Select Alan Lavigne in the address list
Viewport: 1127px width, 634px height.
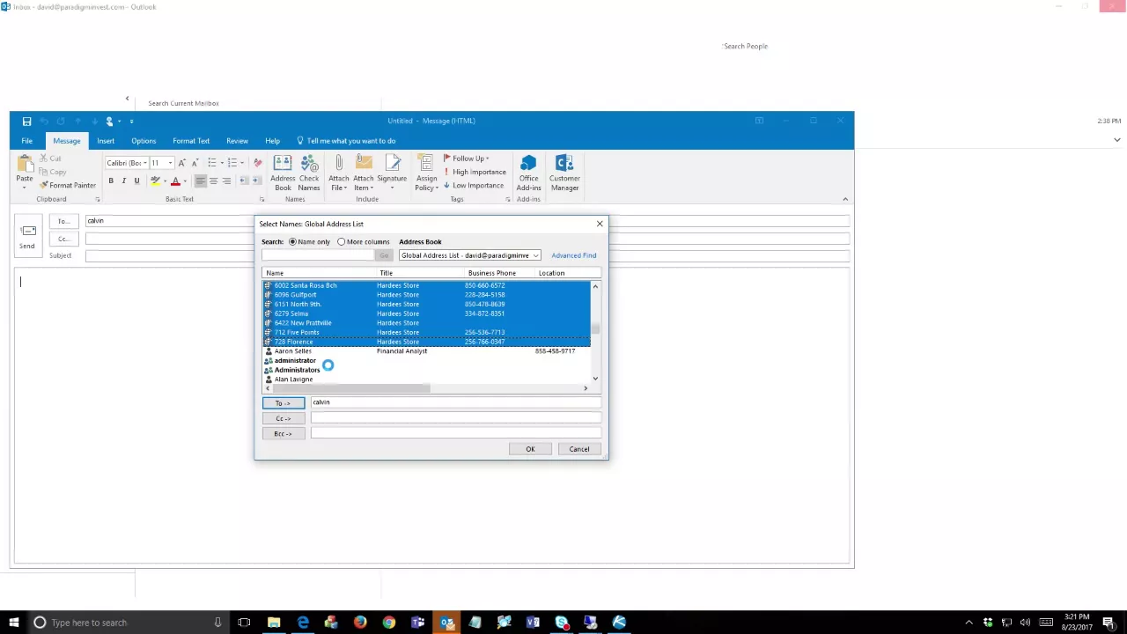tap(428, 380)
